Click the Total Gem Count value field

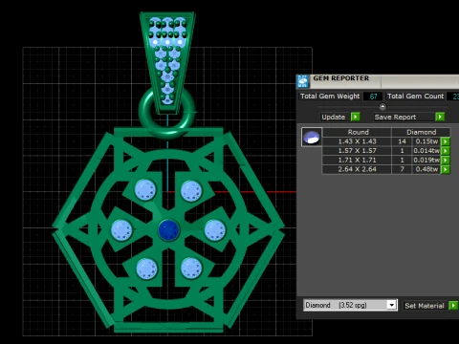pos(453,97)
